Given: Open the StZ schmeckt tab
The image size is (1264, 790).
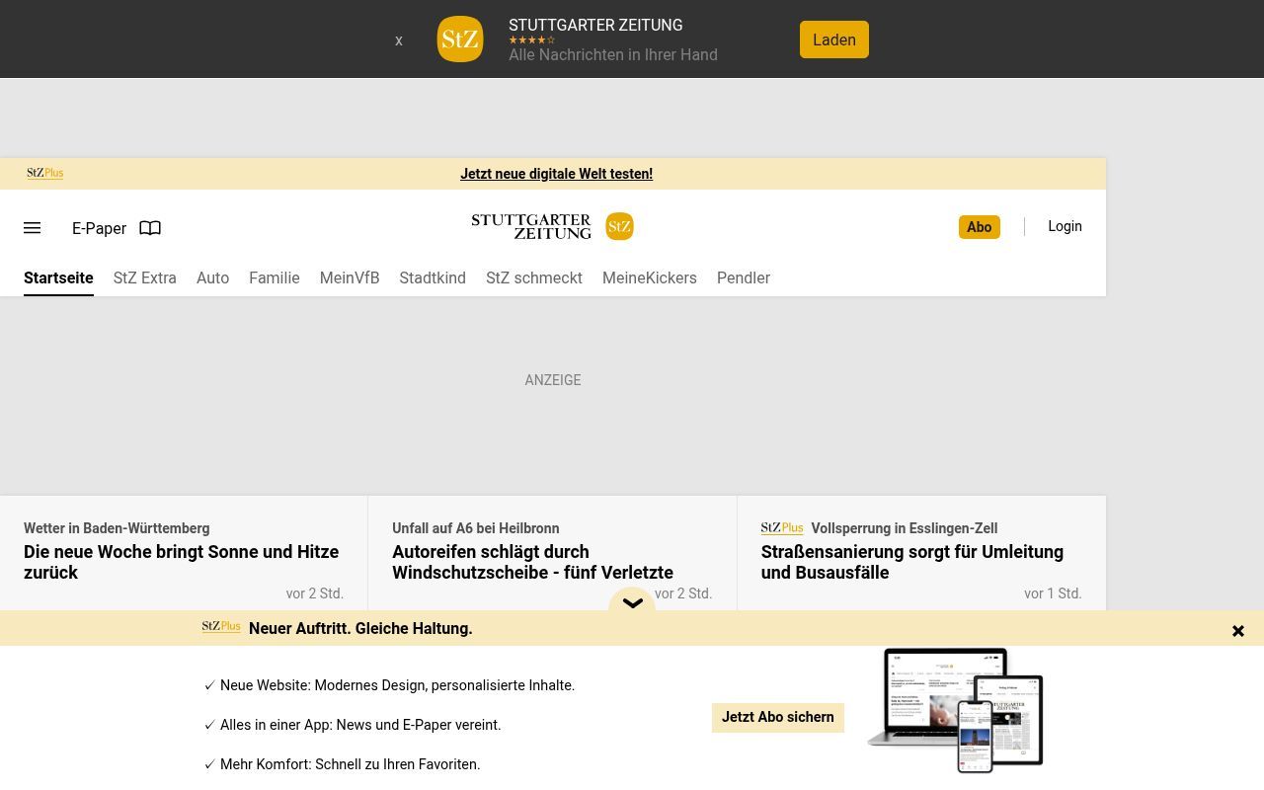Looking at the screenshot, I should pos(534,278).
